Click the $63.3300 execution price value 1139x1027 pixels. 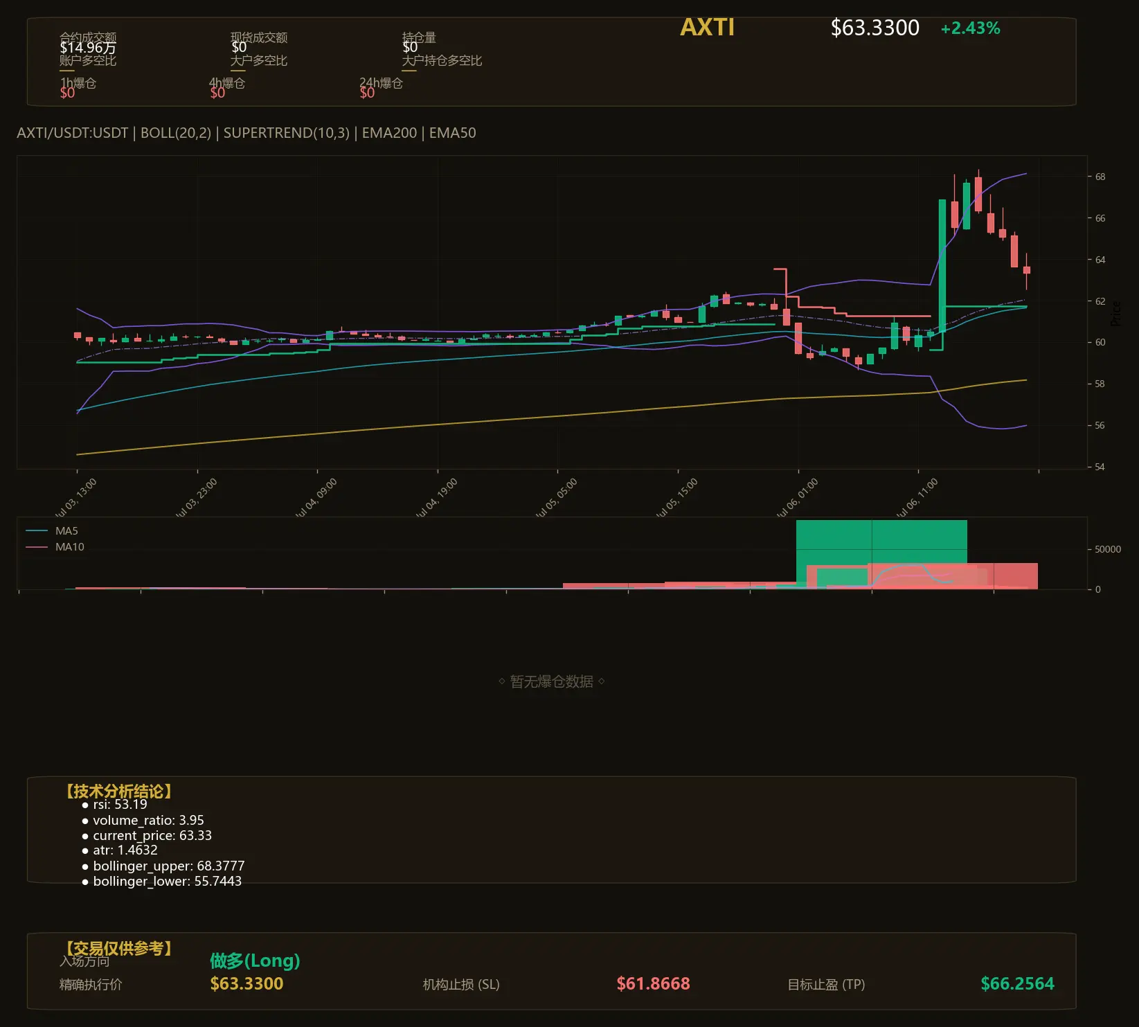246,984
